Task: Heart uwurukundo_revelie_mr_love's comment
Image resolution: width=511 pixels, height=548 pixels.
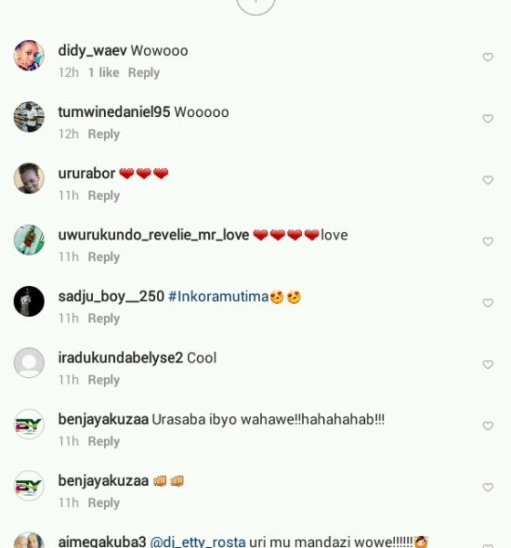Action: tap(487, 241)
